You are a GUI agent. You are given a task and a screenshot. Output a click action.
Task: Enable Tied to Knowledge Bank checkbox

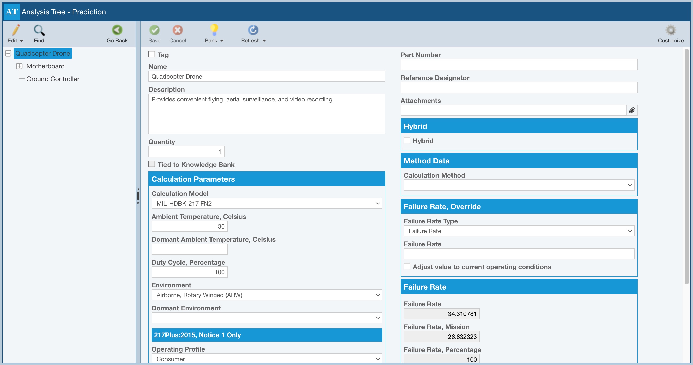pos(152,164)
